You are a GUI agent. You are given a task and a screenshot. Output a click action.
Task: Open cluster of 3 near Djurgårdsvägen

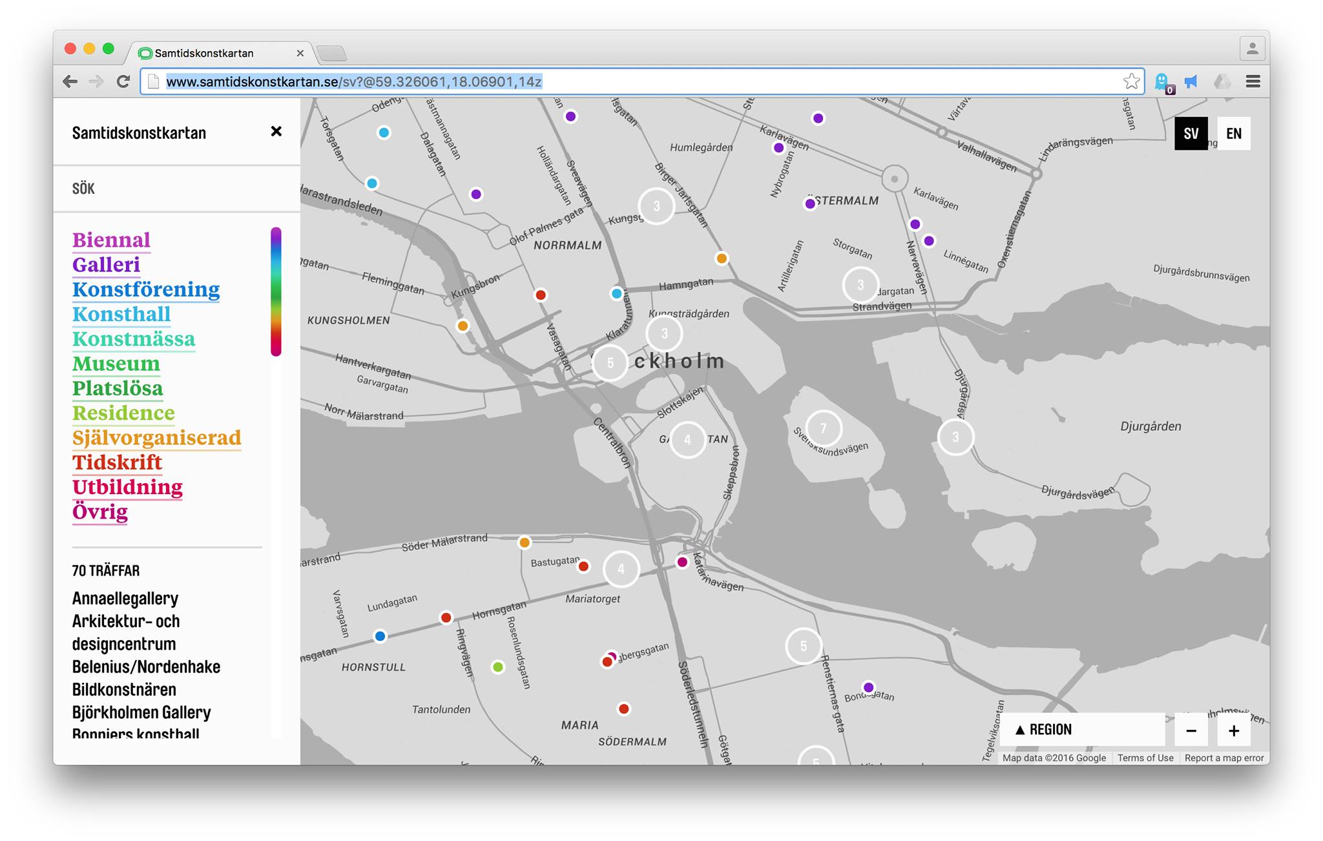(955, 437)
